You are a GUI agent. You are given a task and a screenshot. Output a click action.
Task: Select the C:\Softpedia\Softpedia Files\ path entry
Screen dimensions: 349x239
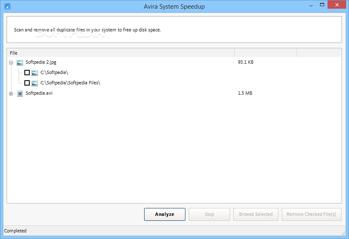pyautogui.click(x=70, y=83)
